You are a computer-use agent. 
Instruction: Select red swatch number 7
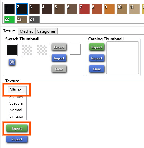click(x=84, y=9)
